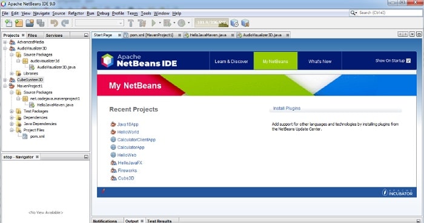Minimize the Navigator panel
Viewport: 424px width, 223px height.
tap(86, 157)
